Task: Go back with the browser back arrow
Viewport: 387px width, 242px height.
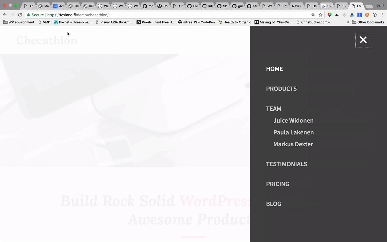Action: tap(5, 15)
